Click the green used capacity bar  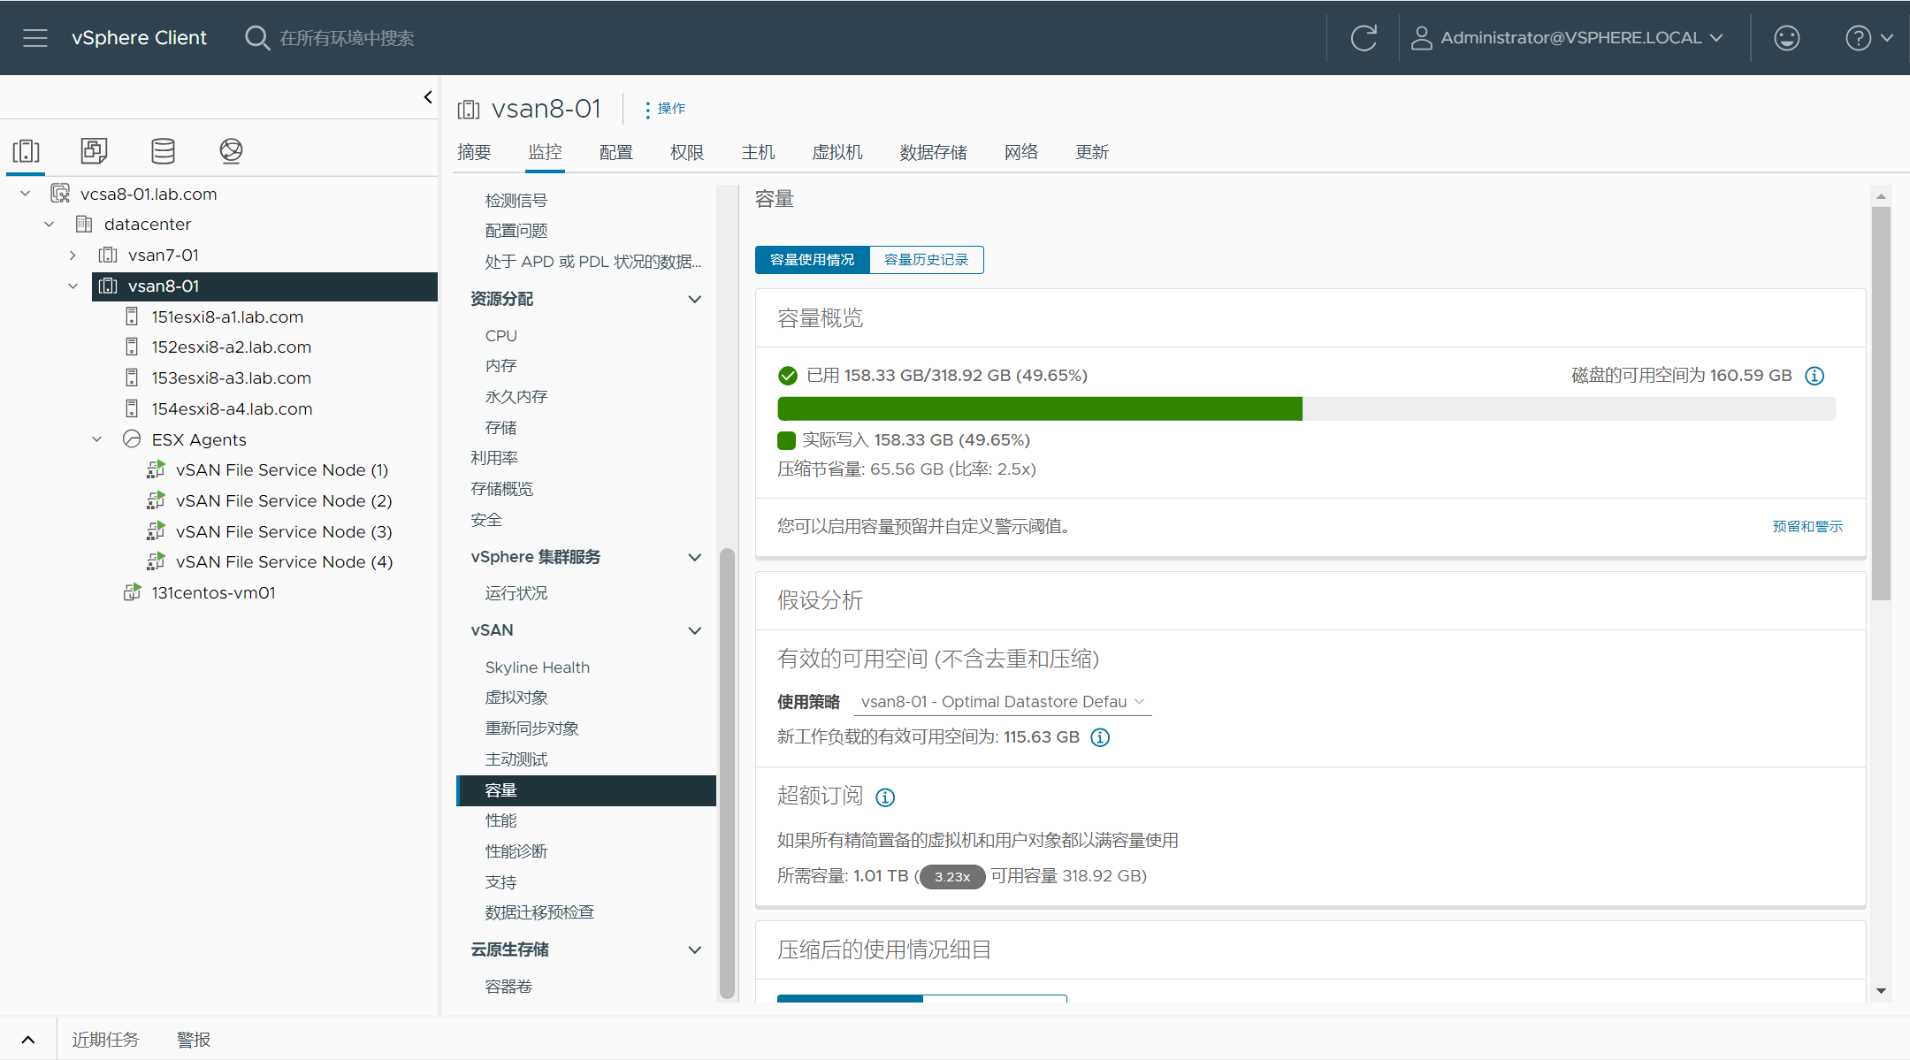[x=1040, y=408]
